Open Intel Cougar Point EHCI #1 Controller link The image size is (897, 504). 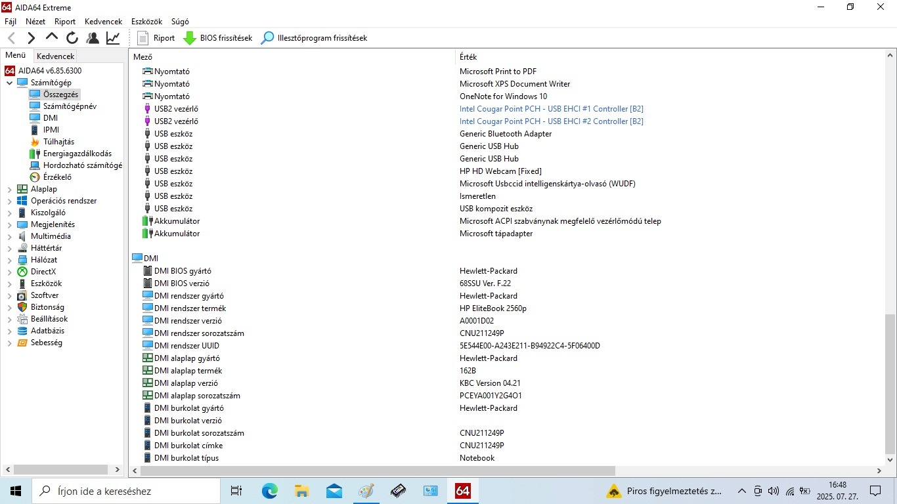[552, 109]
